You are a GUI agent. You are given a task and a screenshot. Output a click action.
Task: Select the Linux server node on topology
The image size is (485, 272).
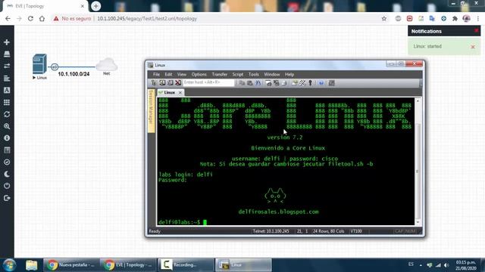click(39, 63)
